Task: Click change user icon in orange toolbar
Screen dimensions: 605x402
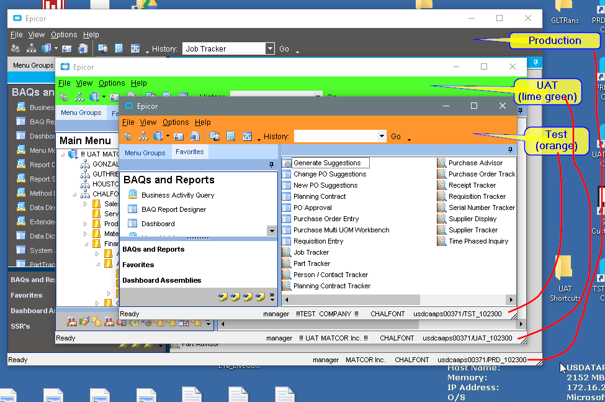Action: [x=127, y=136]
